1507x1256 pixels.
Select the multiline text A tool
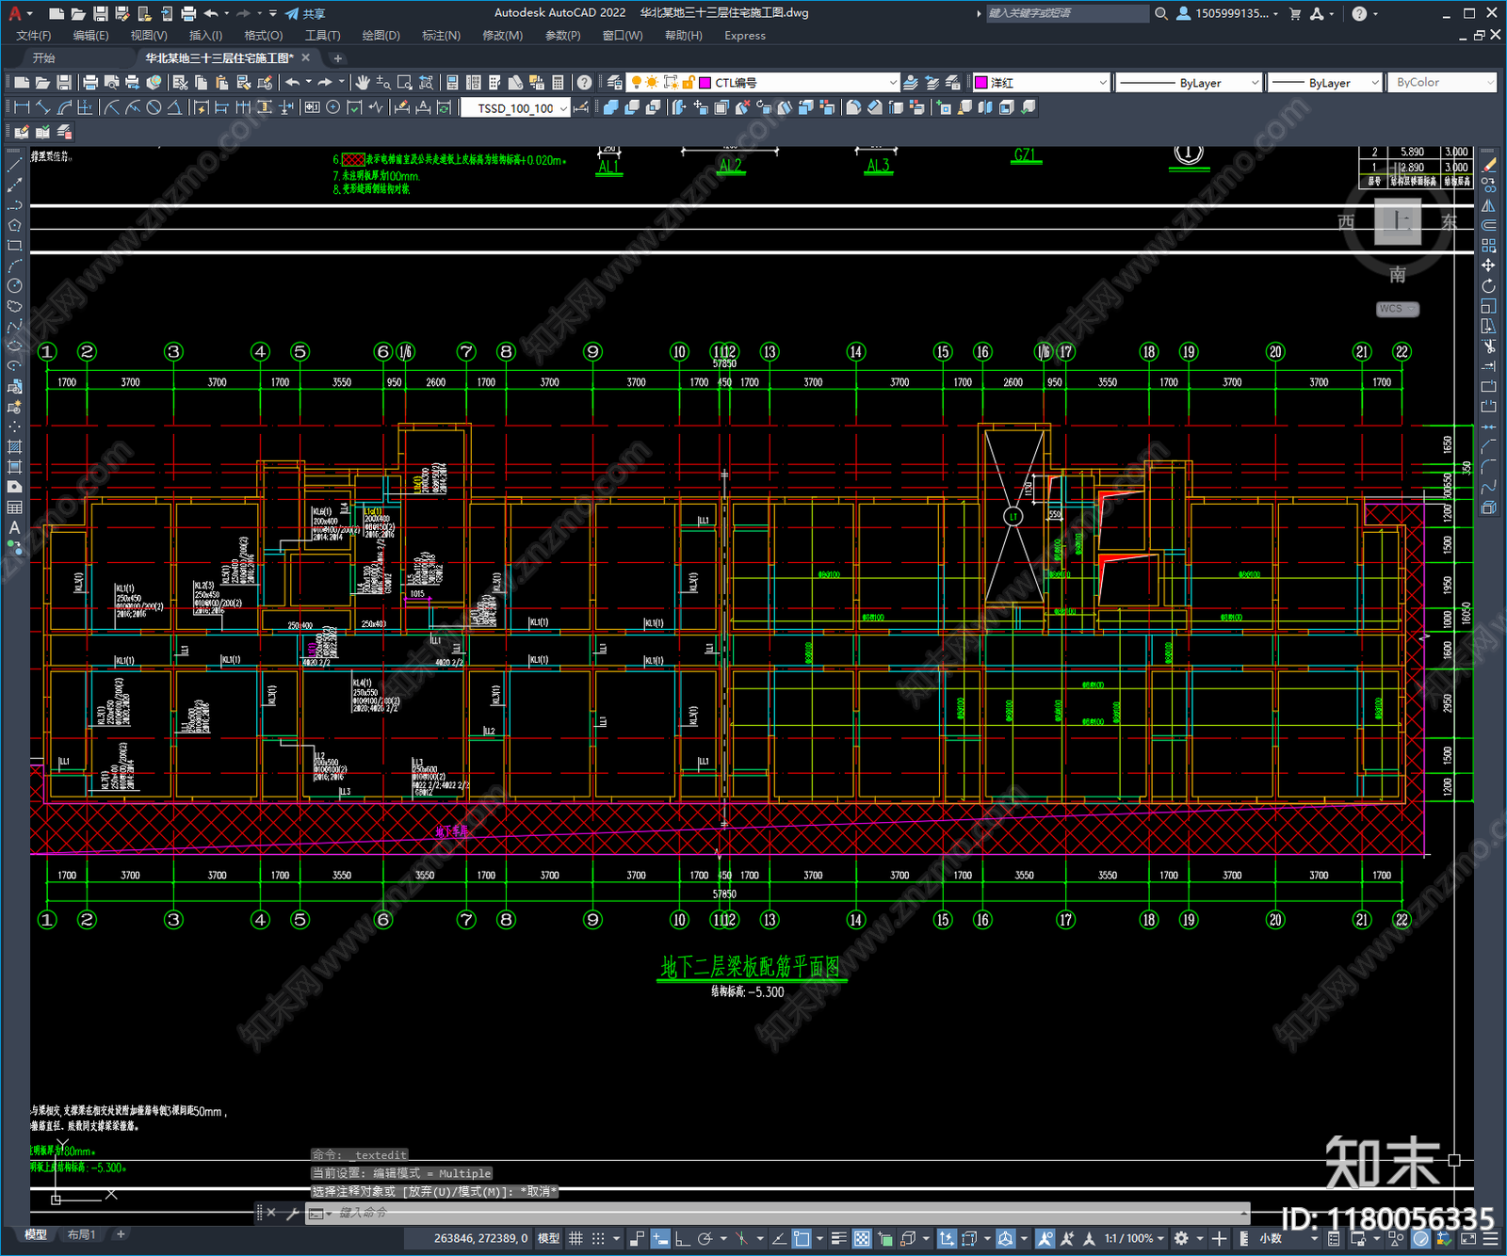pos(14,527)
